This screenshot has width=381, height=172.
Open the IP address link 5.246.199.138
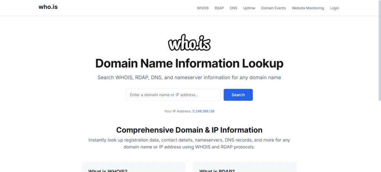[204, 111]
